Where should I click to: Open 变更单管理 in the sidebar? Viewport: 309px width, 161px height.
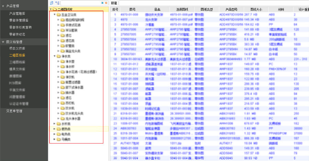click(x=14, y=111)
